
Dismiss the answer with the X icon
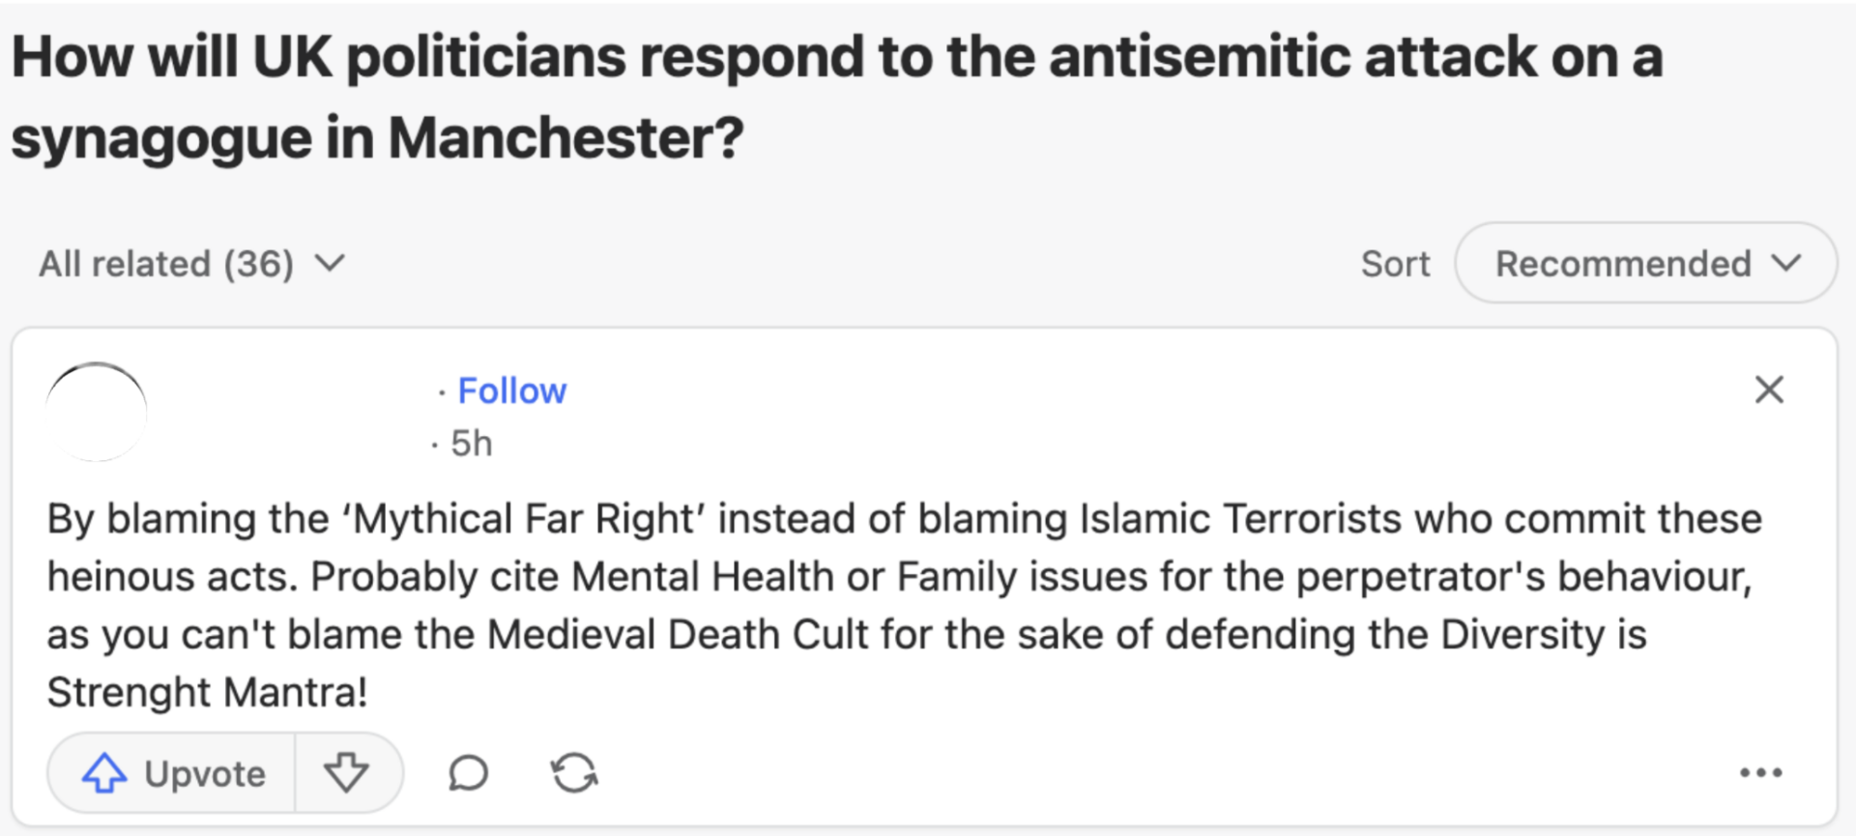1769,389
